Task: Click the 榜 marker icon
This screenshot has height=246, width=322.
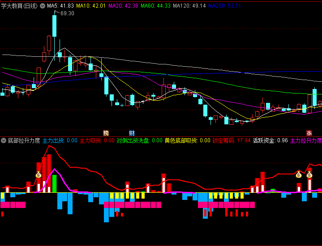Action: click(x=106, y=133)
